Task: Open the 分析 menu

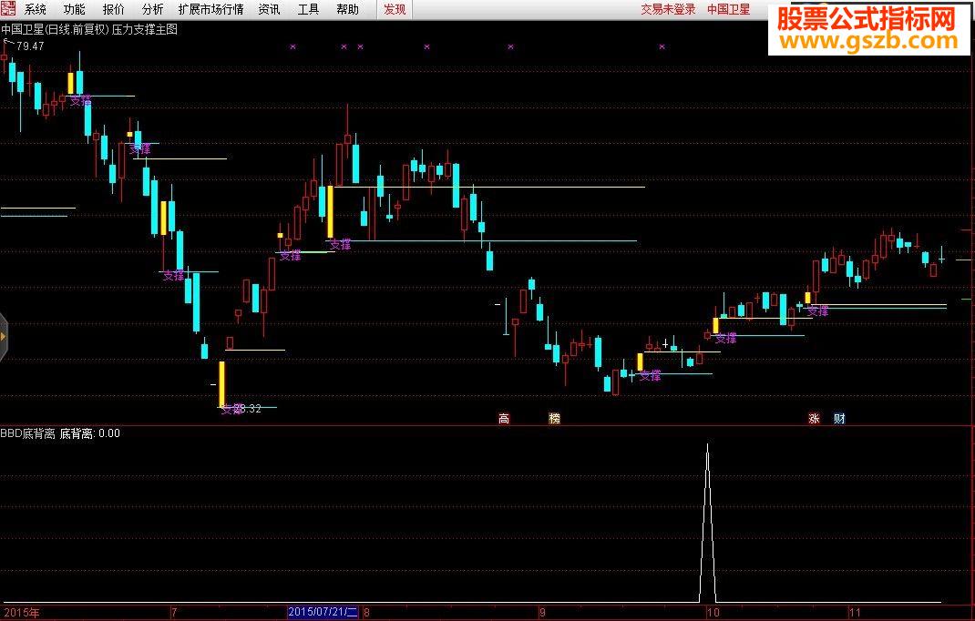Action: point(153,9)
